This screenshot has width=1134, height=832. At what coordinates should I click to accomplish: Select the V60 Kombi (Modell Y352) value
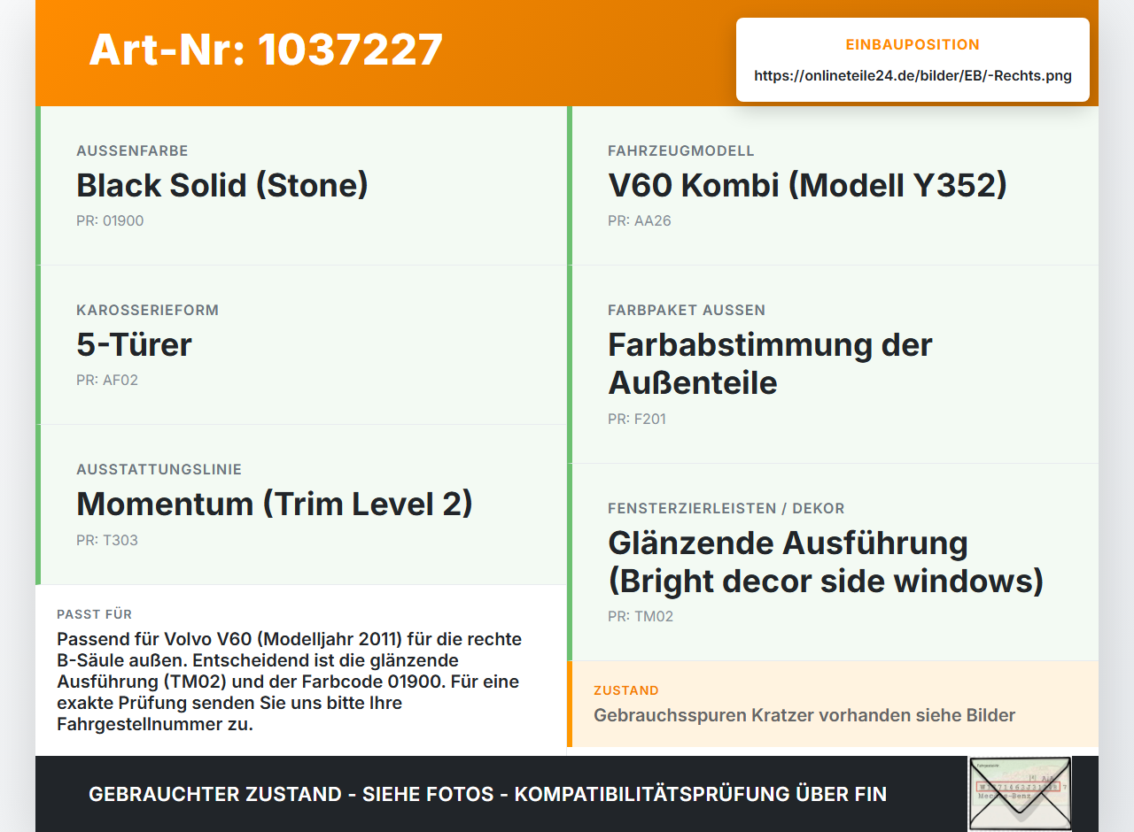tap(807, 185)
